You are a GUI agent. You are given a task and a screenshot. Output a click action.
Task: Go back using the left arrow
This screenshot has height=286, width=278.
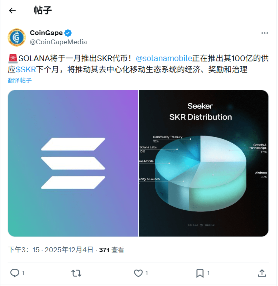pyautogui.click(x=12, y=11)
